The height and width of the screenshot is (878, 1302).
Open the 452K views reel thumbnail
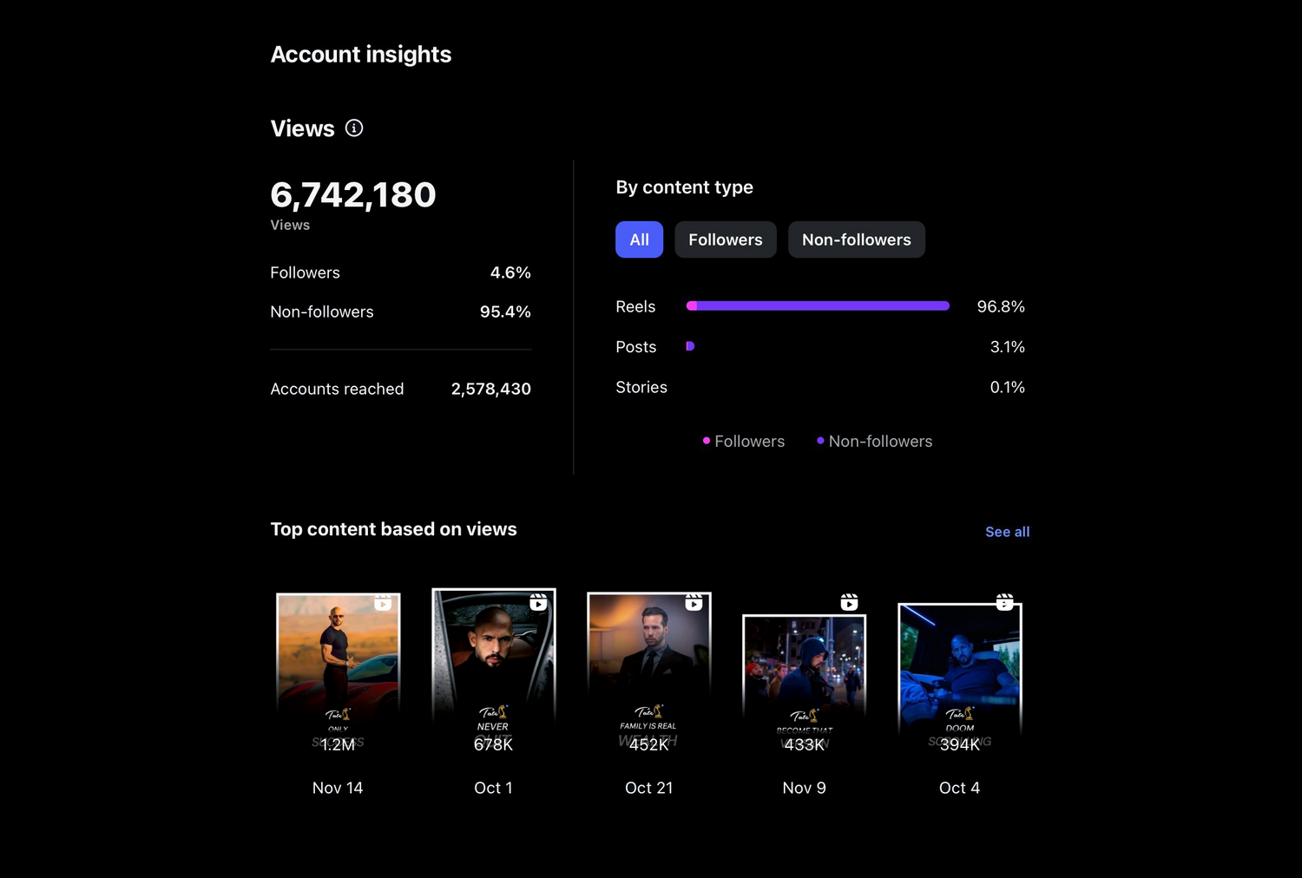(648, 659)
